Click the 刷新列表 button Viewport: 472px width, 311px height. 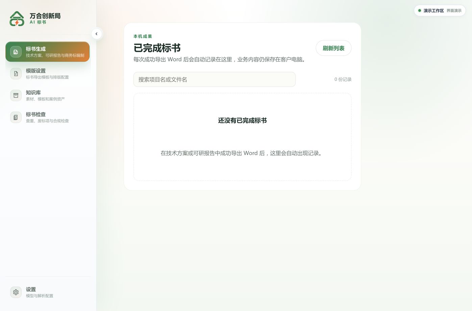333,48
